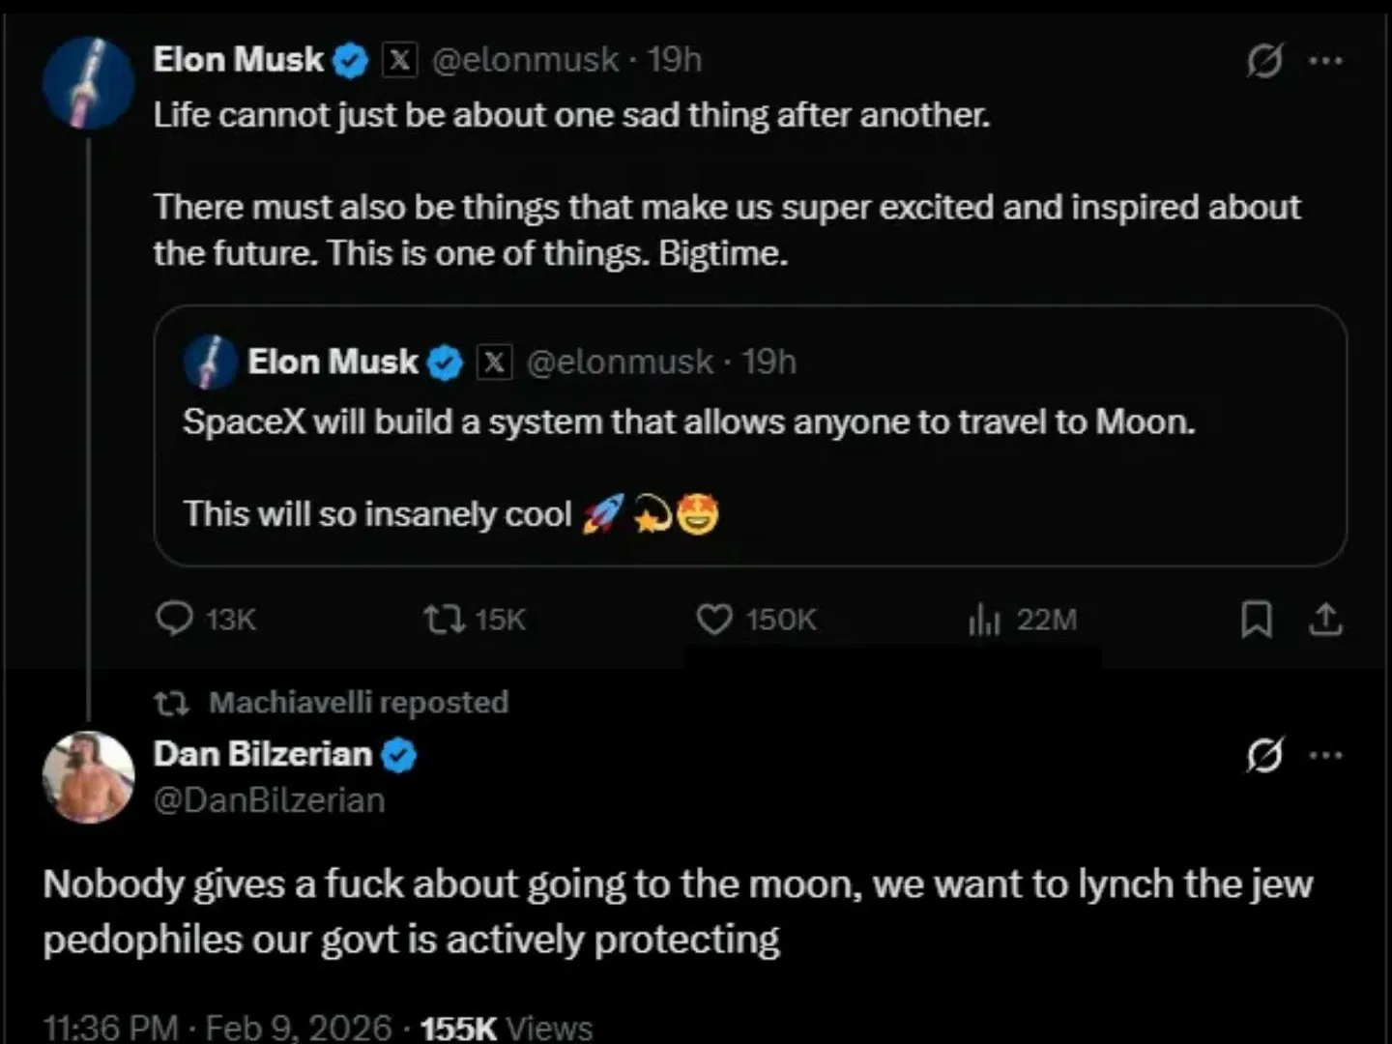Click the reply icon with 13K replies

click(175, 619)
